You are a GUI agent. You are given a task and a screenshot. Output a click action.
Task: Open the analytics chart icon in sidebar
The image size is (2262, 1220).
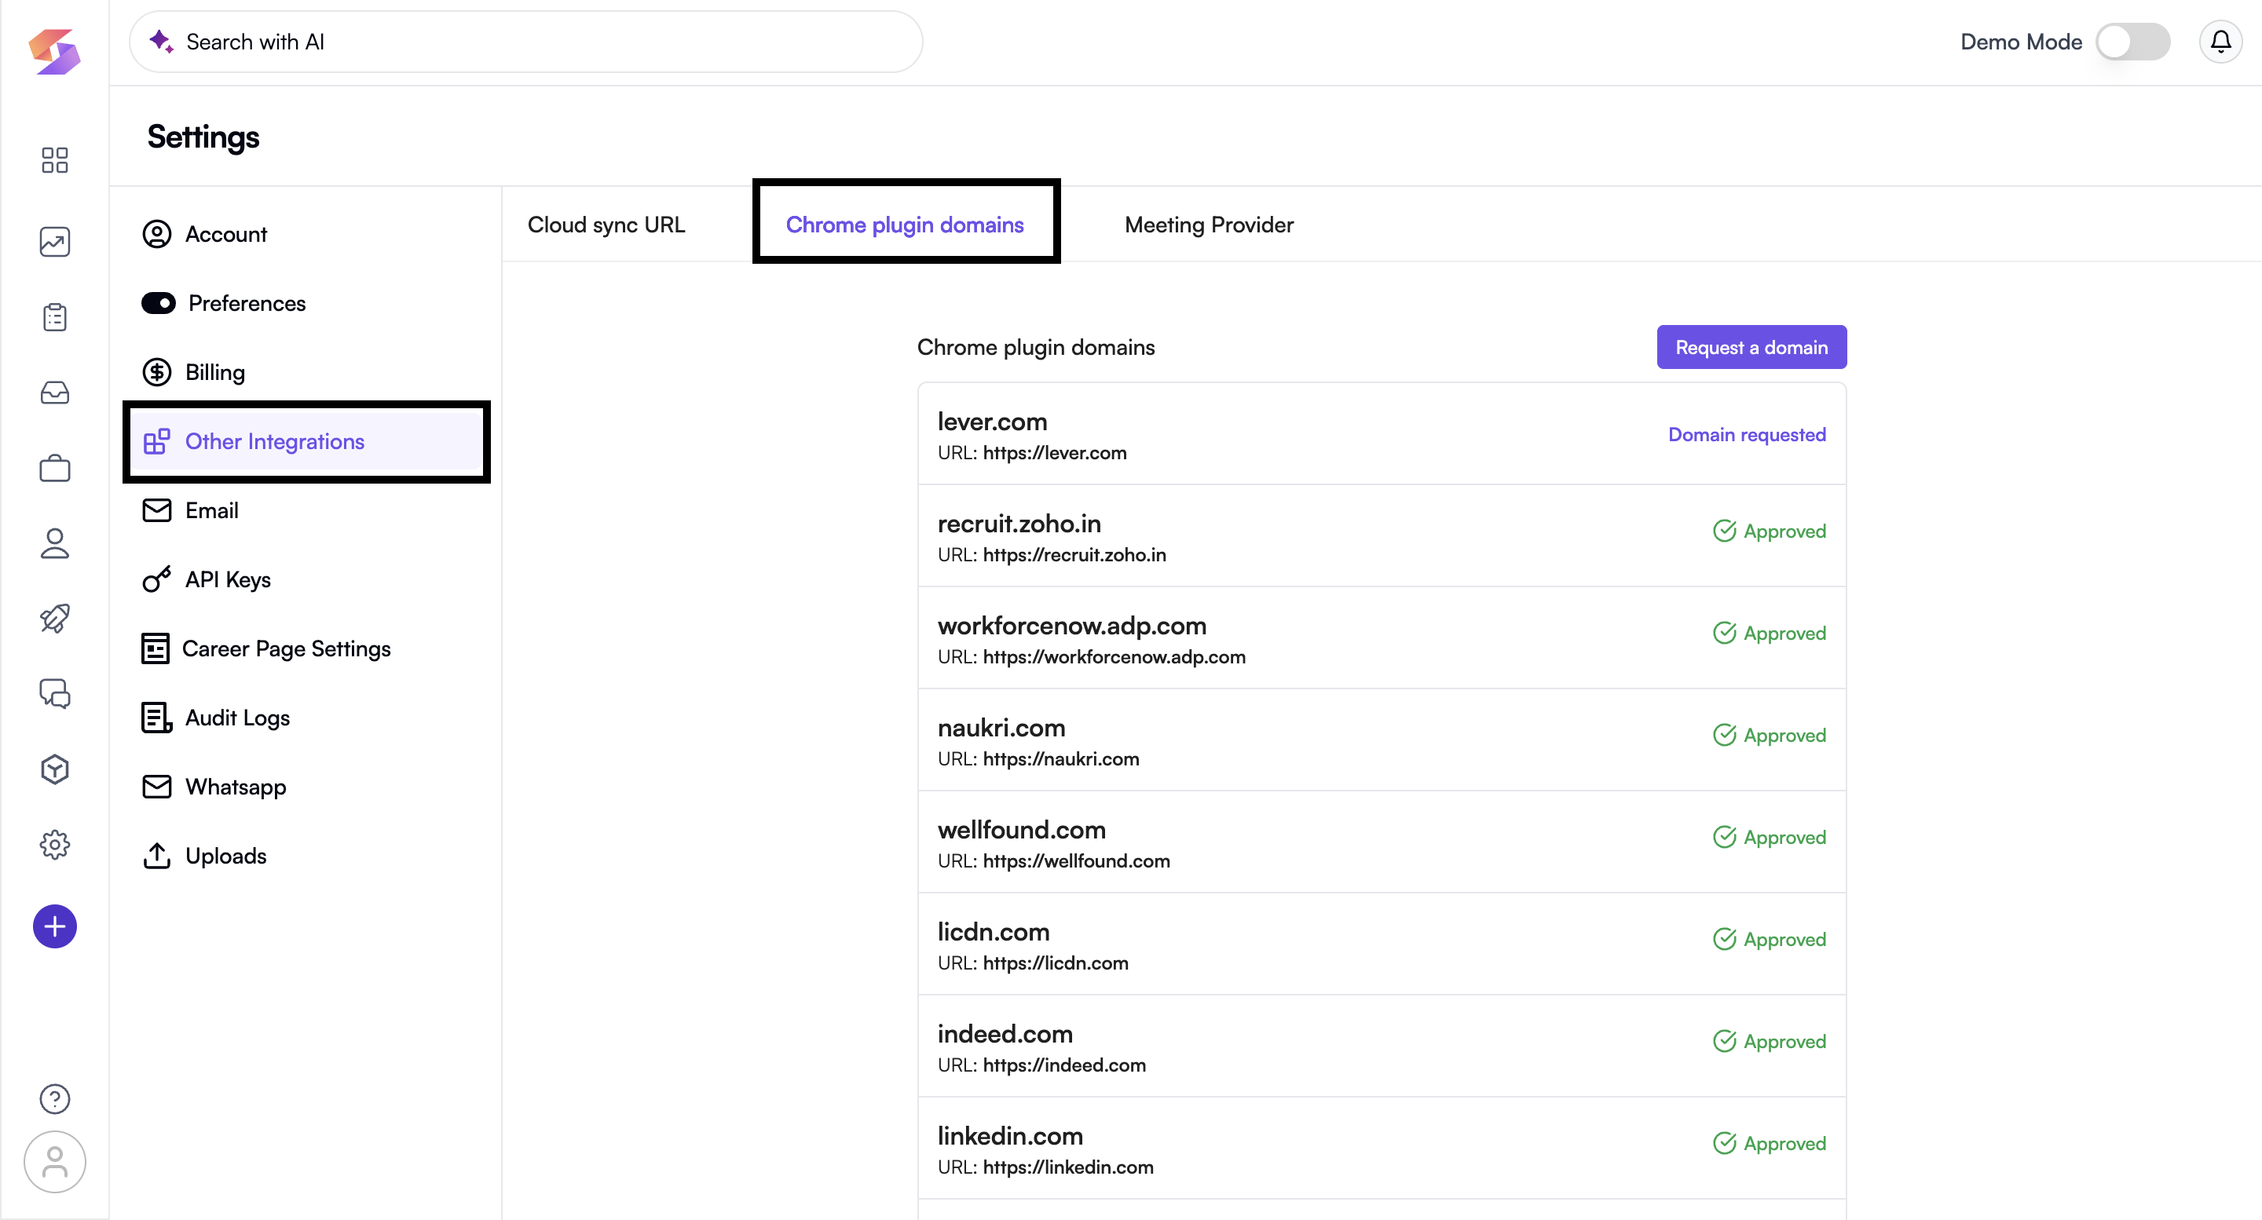coord(54,241)
